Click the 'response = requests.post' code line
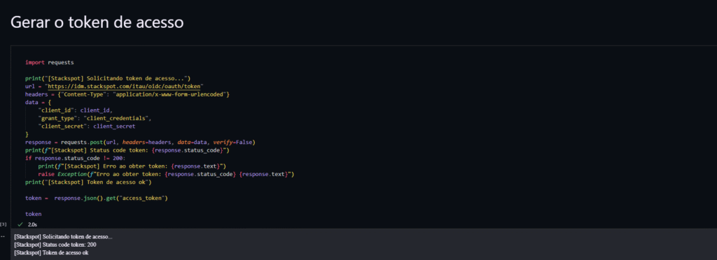This screenshot has width=717, height=260. pos(140,142)
